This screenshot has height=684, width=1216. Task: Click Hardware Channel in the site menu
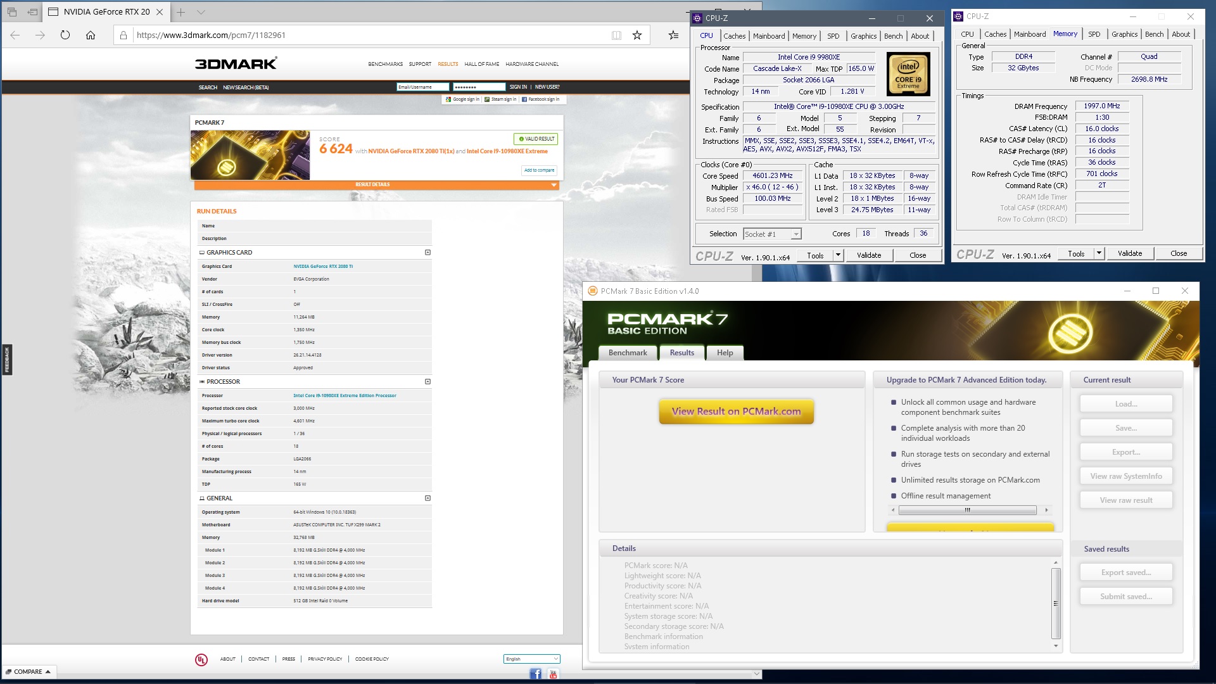point(532,64)
